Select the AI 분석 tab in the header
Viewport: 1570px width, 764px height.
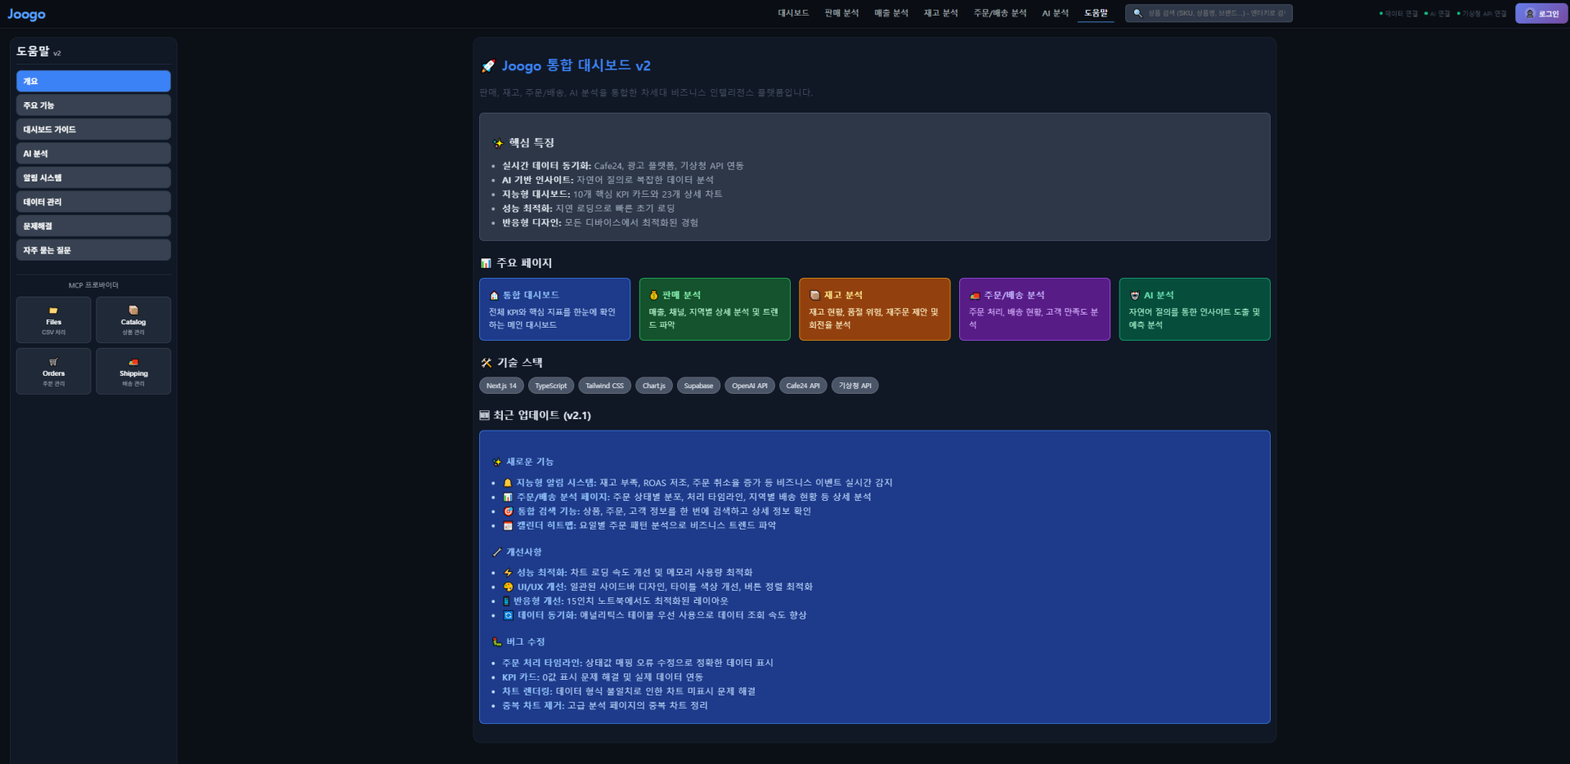[1055, 13]
